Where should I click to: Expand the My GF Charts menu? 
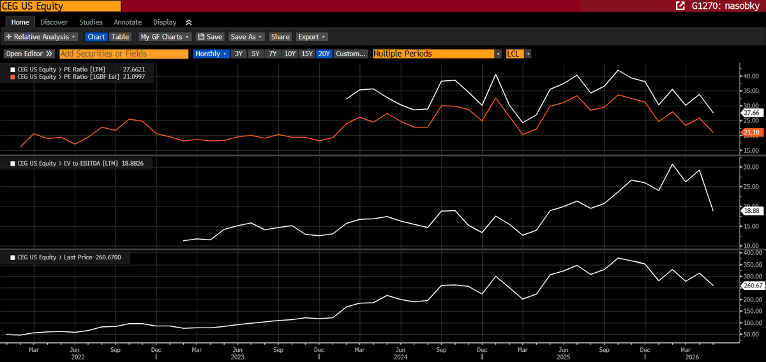[x=165, y=37]
